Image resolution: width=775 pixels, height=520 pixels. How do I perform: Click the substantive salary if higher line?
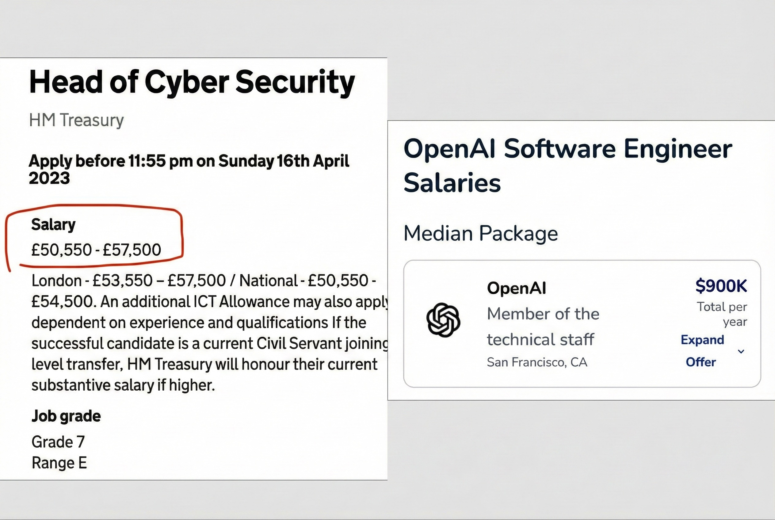(x=123, y=385)
